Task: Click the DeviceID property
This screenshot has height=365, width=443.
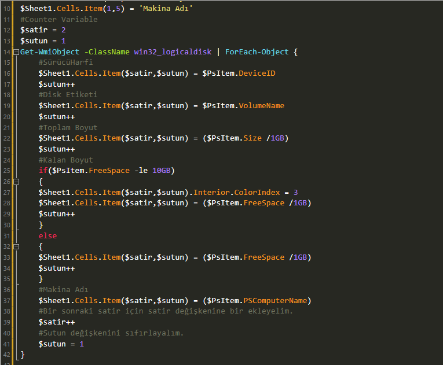Action: coord(257,73)
